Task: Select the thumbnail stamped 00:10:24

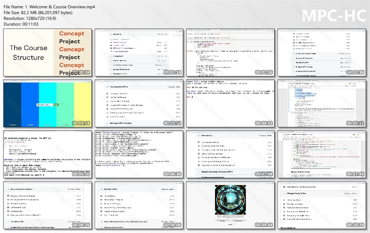Action: (322, 205)
